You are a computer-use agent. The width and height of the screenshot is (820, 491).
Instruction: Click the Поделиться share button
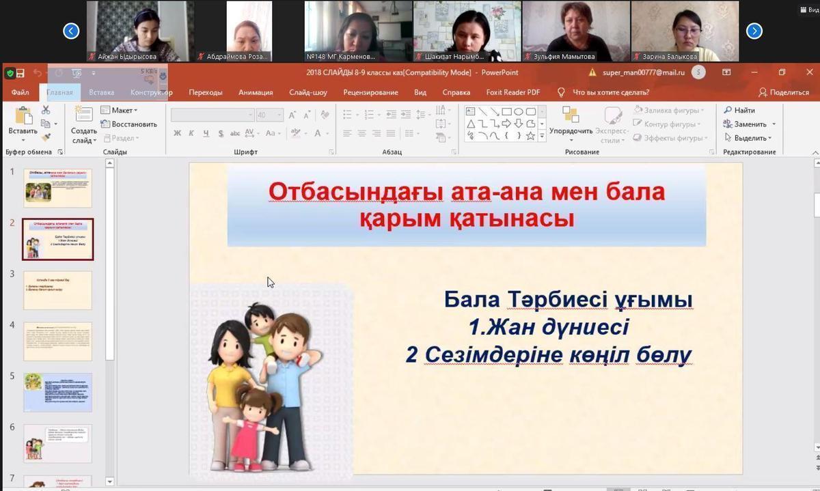coord(783,92)
